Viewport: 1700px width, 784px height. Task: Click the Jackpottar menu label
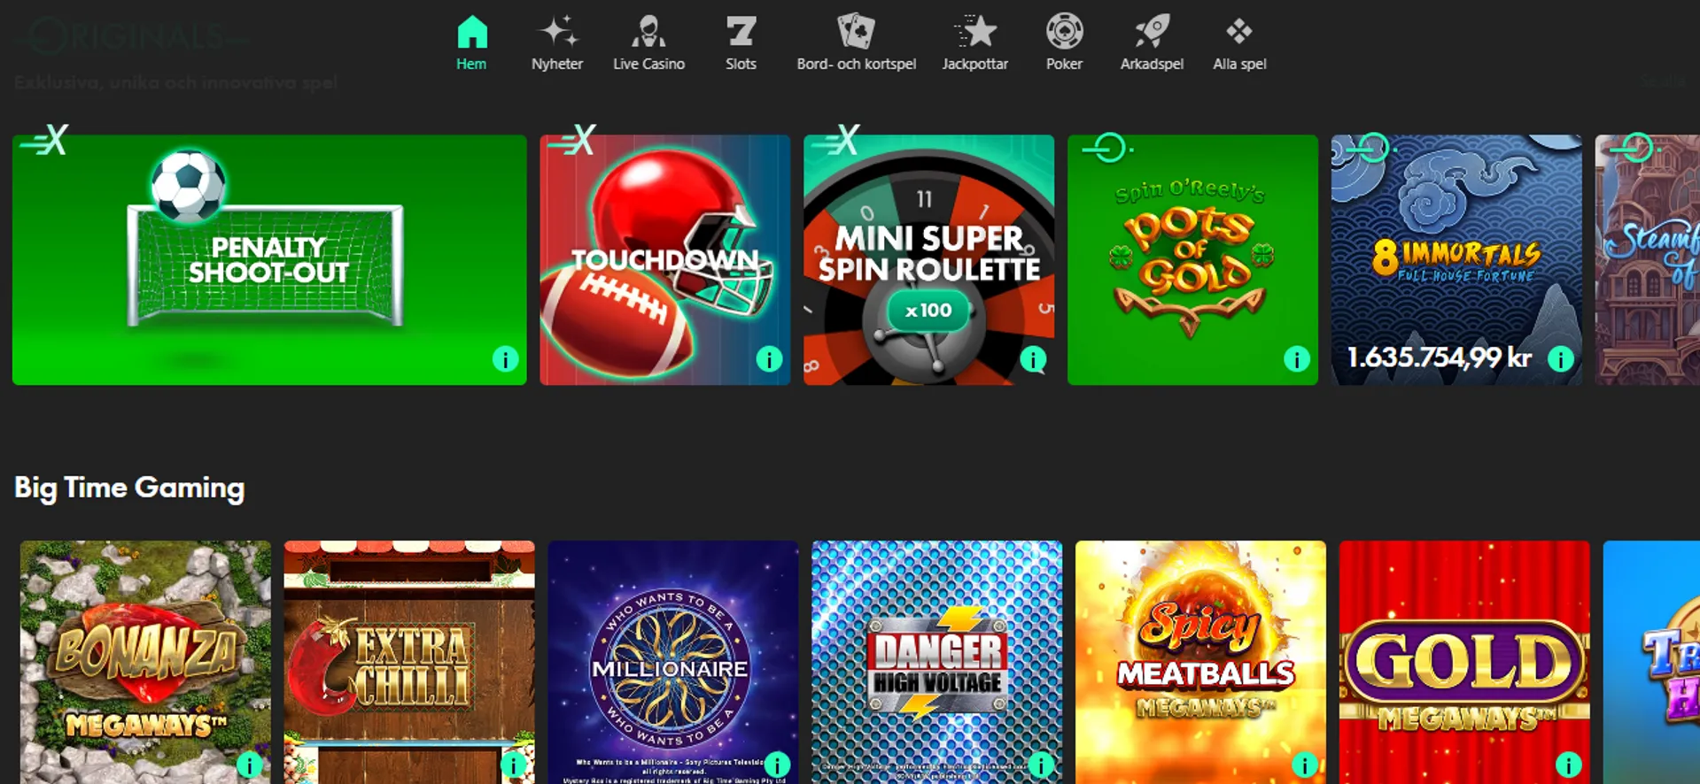tap(974, 64)
